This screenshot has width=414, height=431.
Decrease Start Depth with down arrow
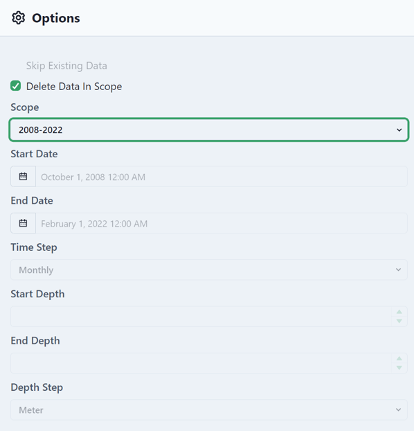click(399, 321)
